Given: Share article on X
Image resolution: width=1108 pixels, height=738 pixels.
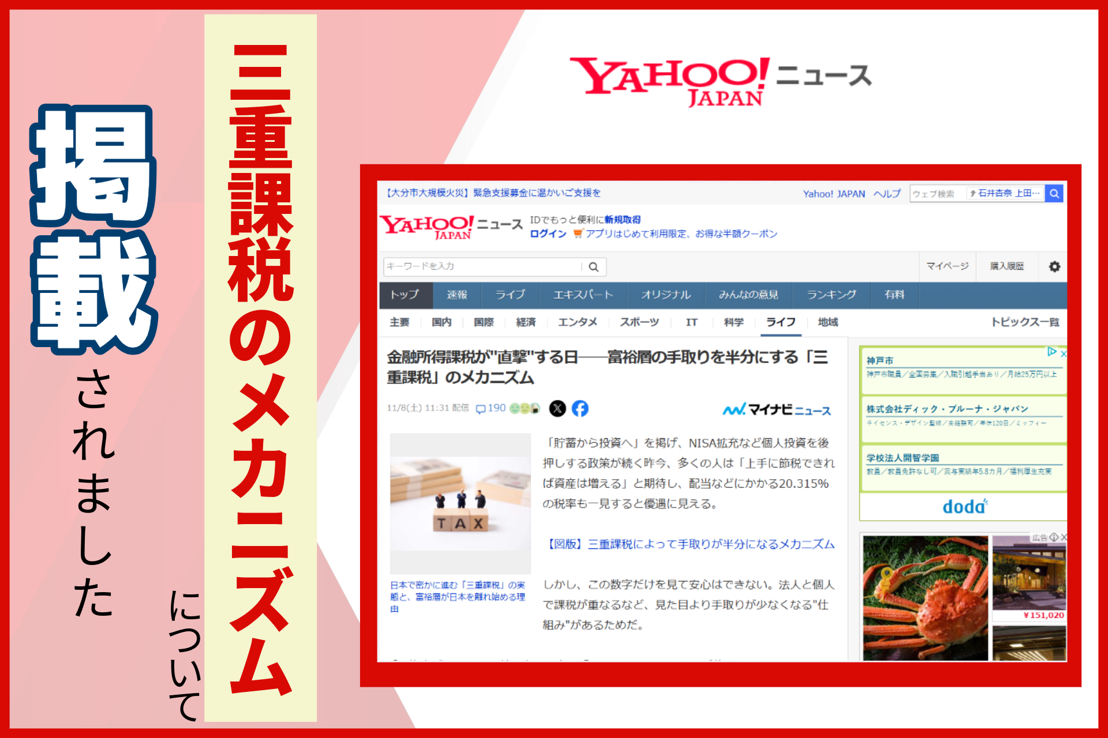Looking at the screenshot, I should (557, 409).
